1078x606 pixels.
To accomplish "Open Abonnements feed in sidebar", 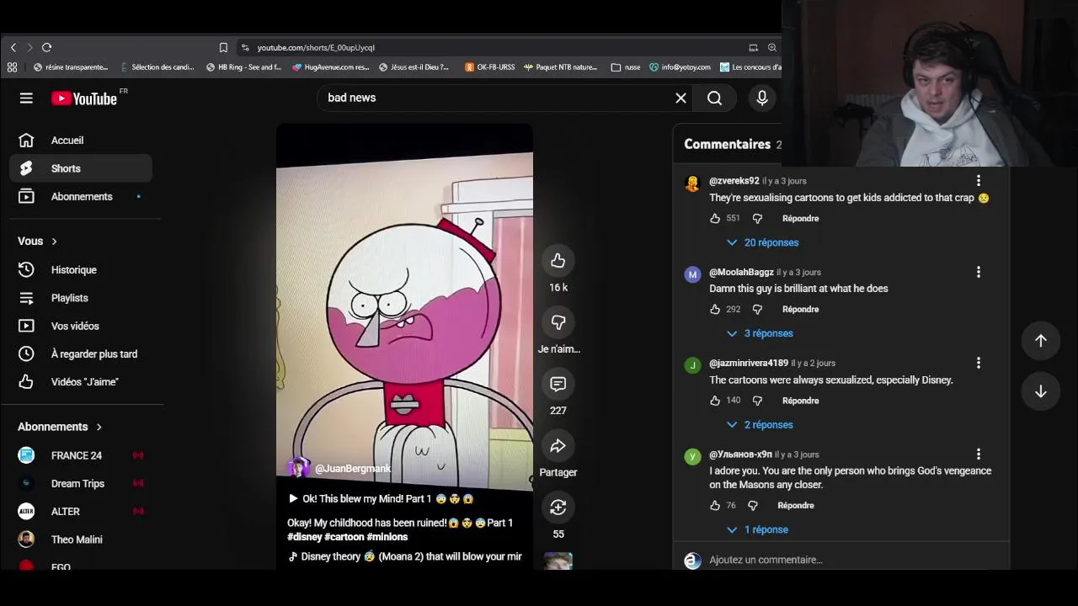I will tap(81, 197).
